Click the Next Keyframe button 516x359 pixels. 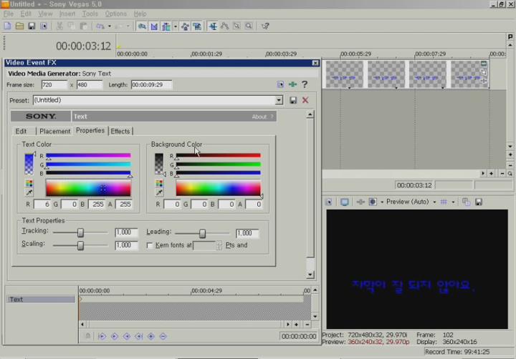tap(127, 336)
